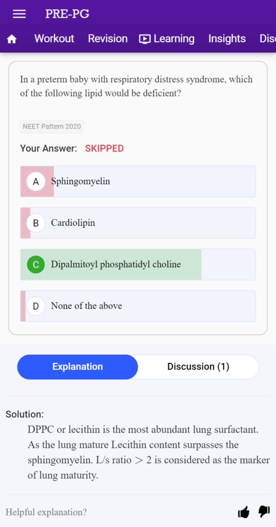
Task: Click the SKIPPED answer status label
Action: pyautogui.click(x=105, y=149)
